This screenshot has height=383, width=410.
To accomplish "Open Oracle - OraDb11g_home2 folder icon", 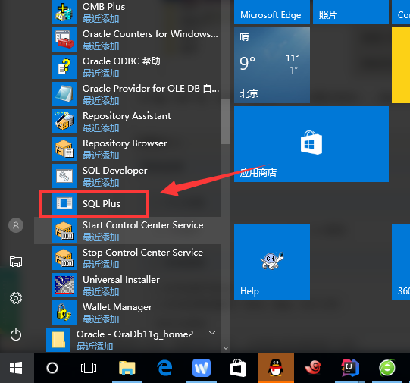I will (x=58, y=340).
